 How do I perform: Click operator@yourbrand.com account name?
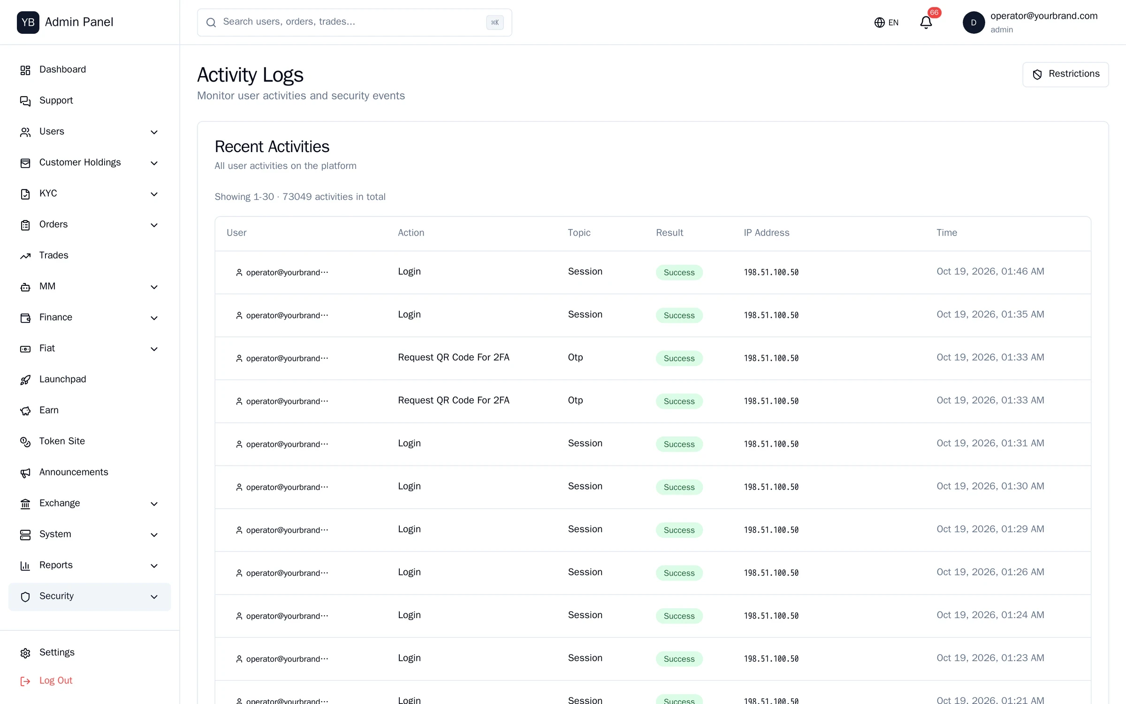point(1044,16)
